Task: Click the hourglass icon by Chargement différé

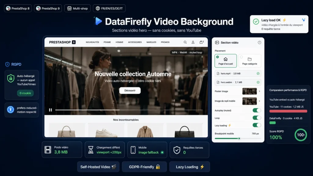Action: (91, 150)
